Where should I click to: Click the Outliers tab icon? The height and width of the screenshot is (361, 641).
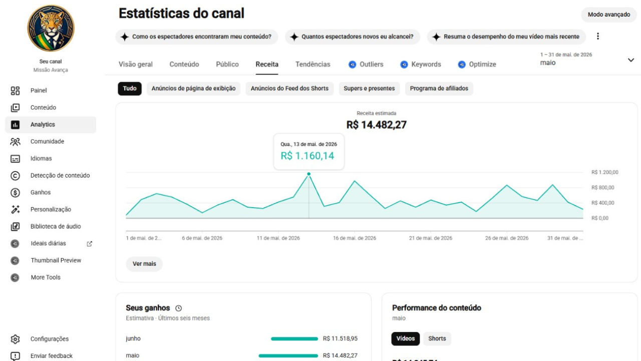[x=352, y=65]
